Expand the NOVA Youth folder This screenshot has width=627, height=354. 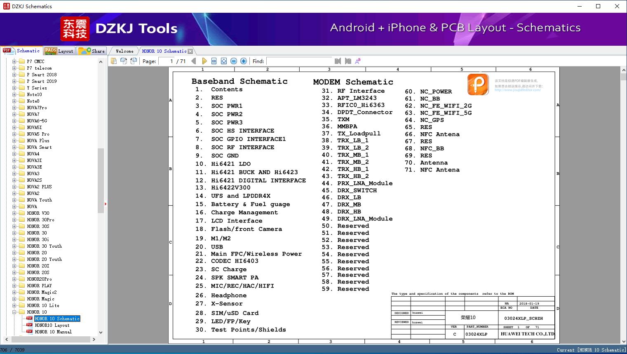(14, 200)
